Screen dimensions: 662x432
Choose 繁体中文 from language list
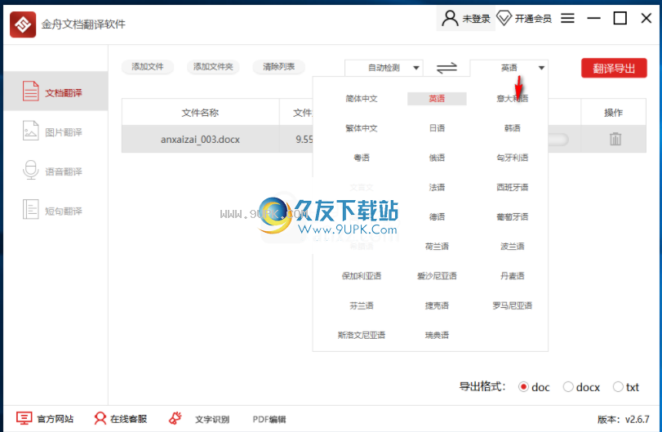[x=362, y=128]
